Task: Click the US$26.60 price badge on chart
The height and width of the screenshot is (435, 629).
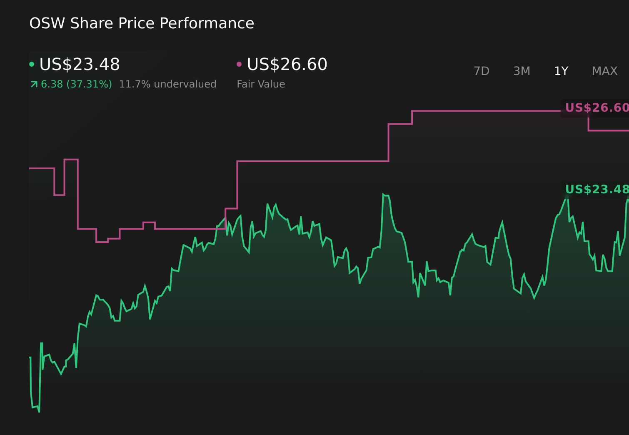Action: 596,108
